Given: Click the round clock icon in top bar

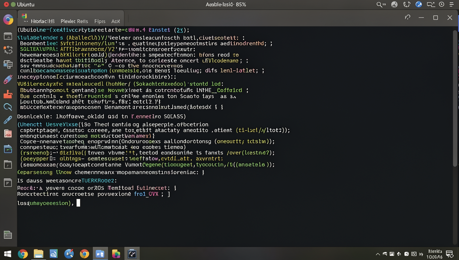Looking at the screenshot, I should coord(442,4).
